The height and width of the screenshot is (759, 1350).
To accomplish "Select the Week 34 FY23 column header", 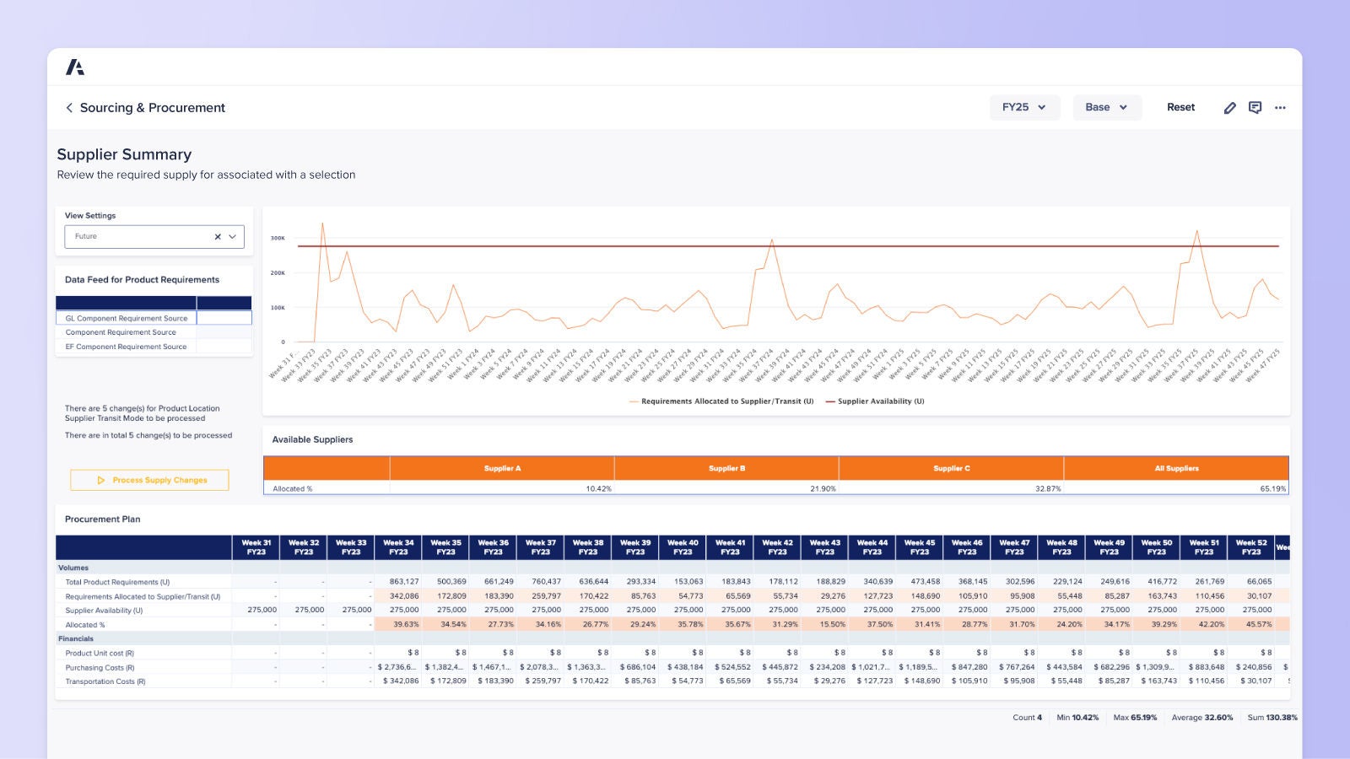I will (398, 546).
